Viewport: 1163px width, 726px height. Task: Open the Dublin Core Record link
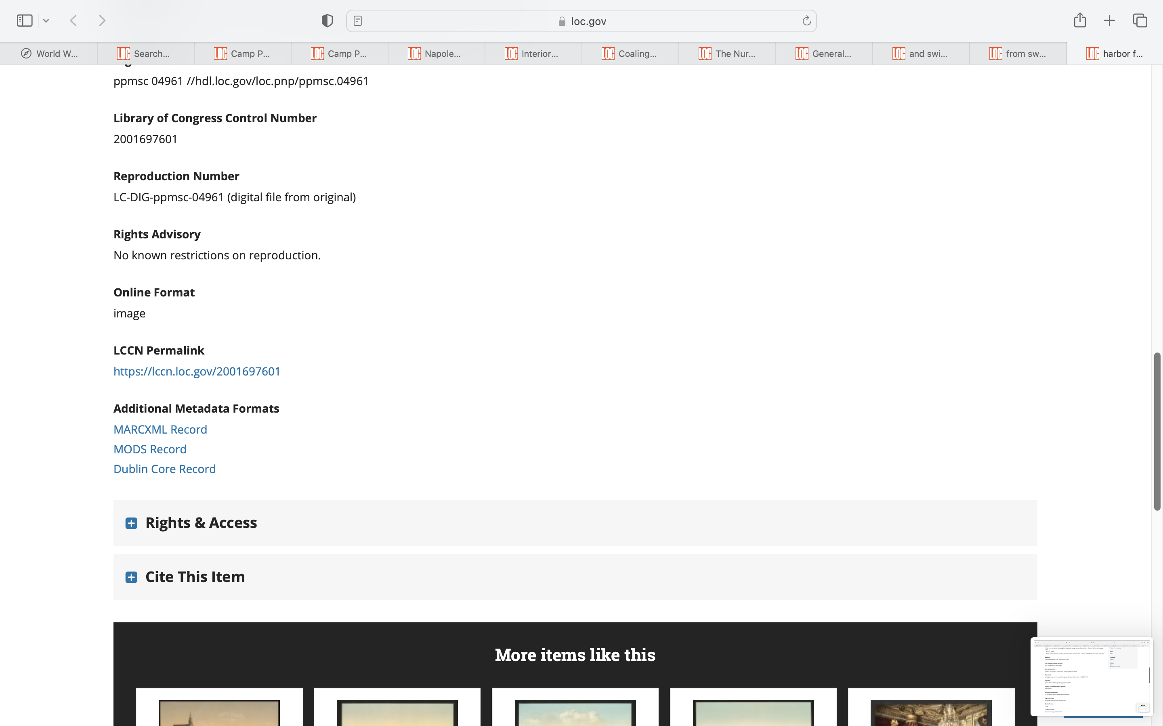pos(164,469)
